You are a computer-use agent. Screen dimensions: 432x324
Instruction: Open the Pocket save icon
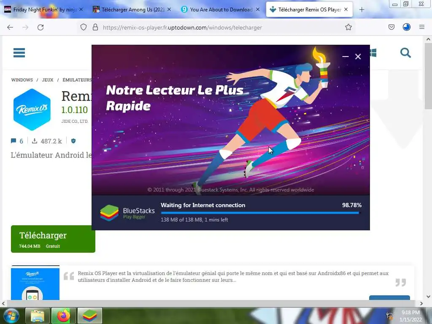point(391,27)
